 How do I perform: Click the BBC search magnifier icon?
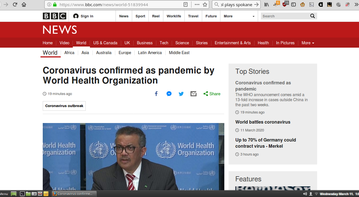pos(313,16)
